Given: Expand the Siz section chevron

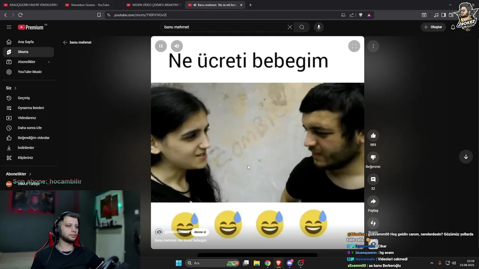Looking at the screenshot, I should click(15, 88).
